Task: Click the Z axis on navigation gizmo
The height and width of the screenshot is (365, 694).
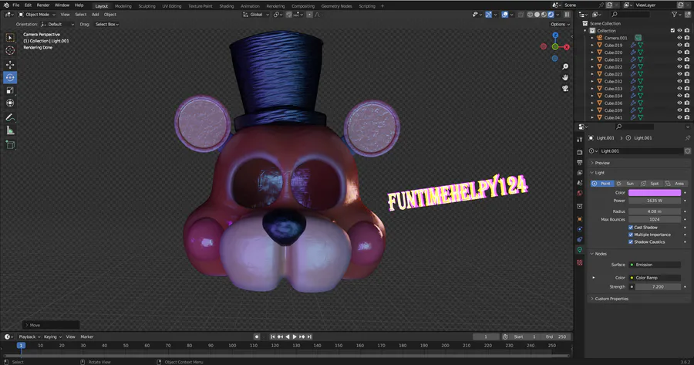Action: (x=555, y=35)
